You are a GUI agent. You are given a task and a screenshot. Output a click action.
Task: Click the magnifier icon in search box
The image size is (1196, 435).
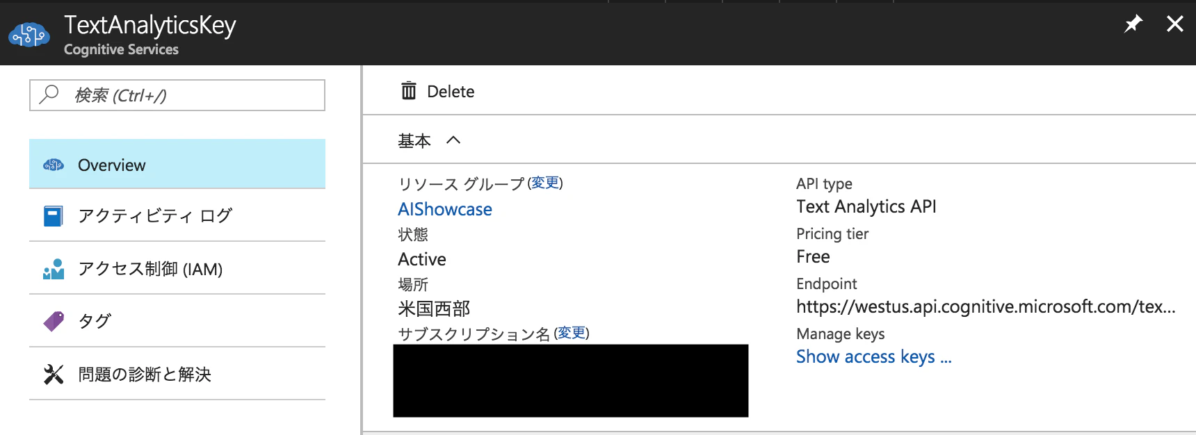click(49, 95)
